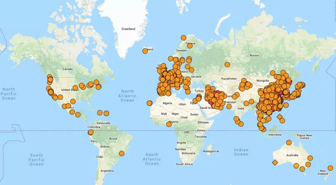Click the marker off northwest Africa's coast
Viewport: 336px width, 185px height.
point(150,103)
